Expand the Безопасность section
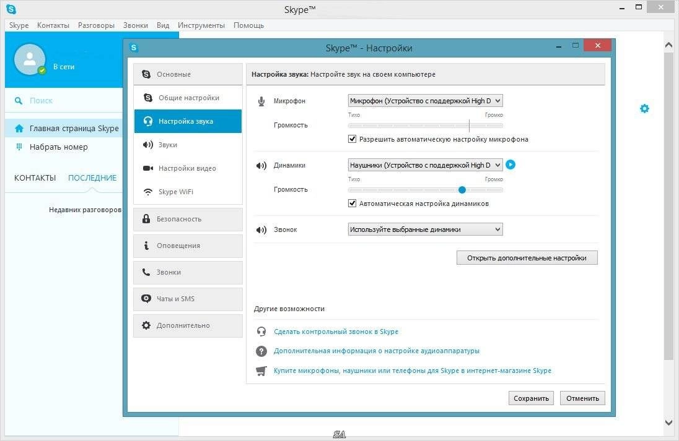Image resolution: width=679 pixels, height=441 pixels. 188,219
